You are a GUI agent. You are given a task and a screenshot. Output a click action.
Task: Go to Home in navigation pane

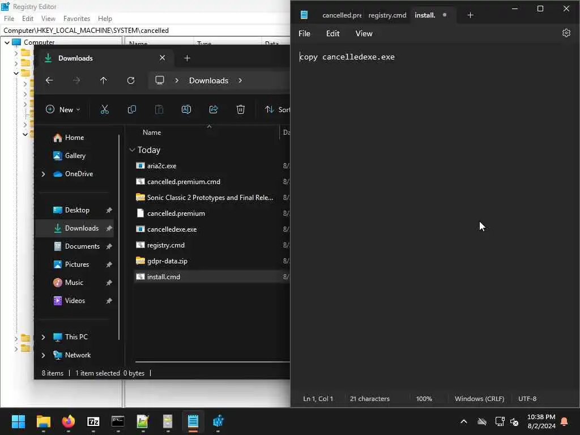74,138
